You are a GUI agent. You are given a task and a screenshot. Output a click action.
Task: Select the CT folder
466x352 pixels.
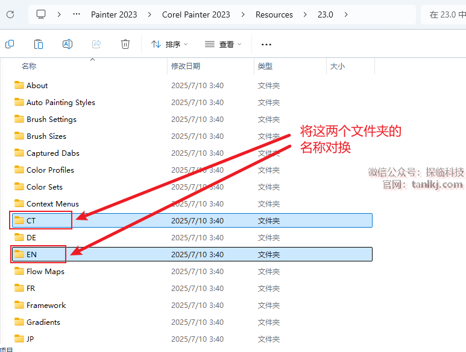pos(31,220)
